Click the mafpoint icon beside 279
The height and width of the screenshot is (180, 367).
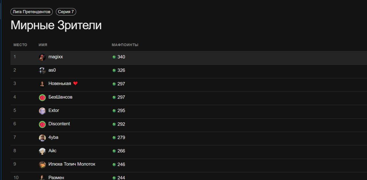pos(114,138)
